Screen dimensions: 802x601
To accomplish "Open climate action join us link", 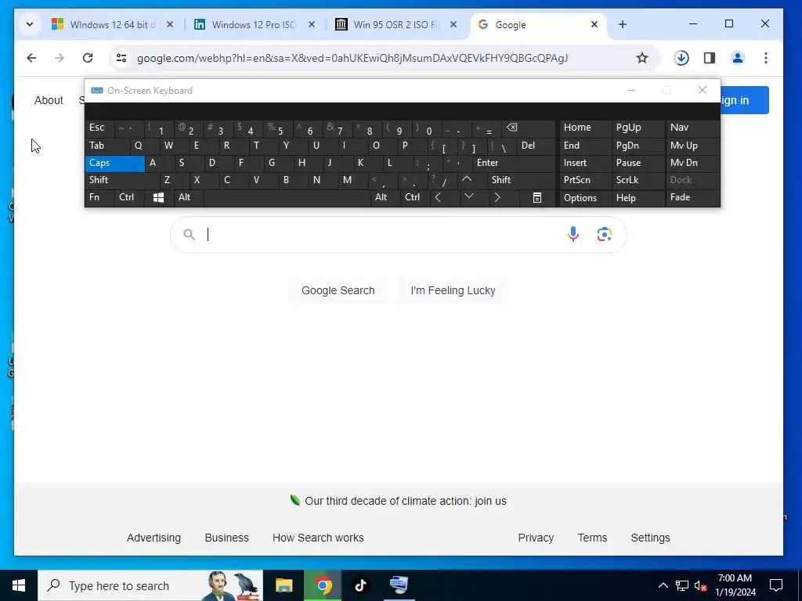I will (x=406, y=501).
